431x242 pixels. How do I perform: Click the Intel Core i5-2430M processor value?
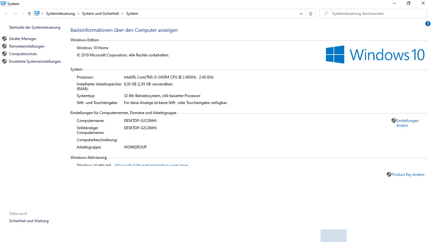(169, 77)
